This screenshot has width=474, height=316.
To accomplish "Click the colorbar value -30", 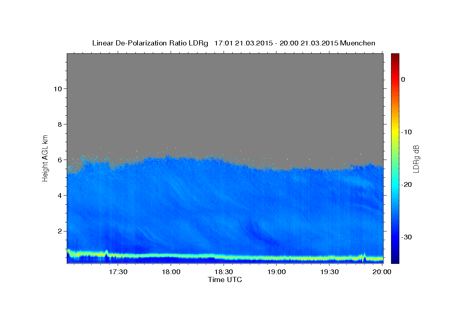I will point(407,237).
